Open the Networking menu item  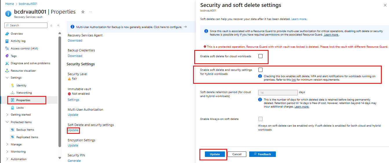pyautogui.click(x=24, y=93)
